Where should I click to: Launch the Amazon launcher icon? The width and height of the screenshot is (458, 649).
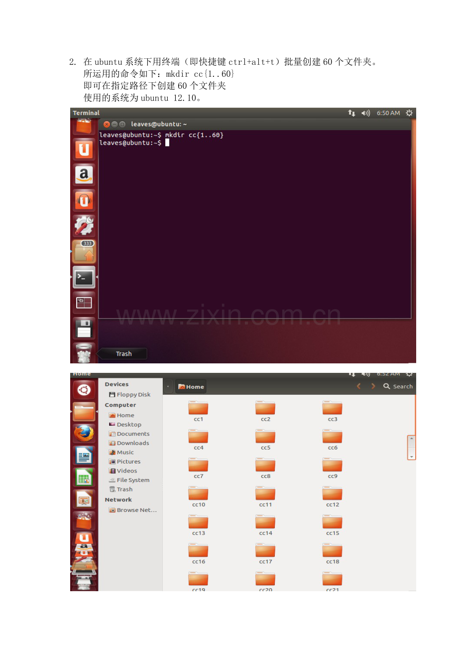point(84,175)
